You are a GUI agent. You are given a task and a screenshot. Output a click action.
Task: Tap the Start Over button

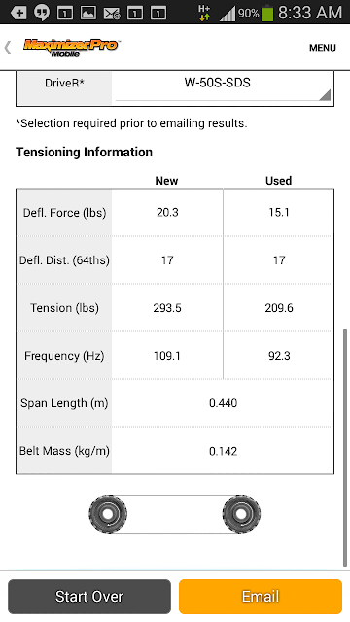(89, 597)
